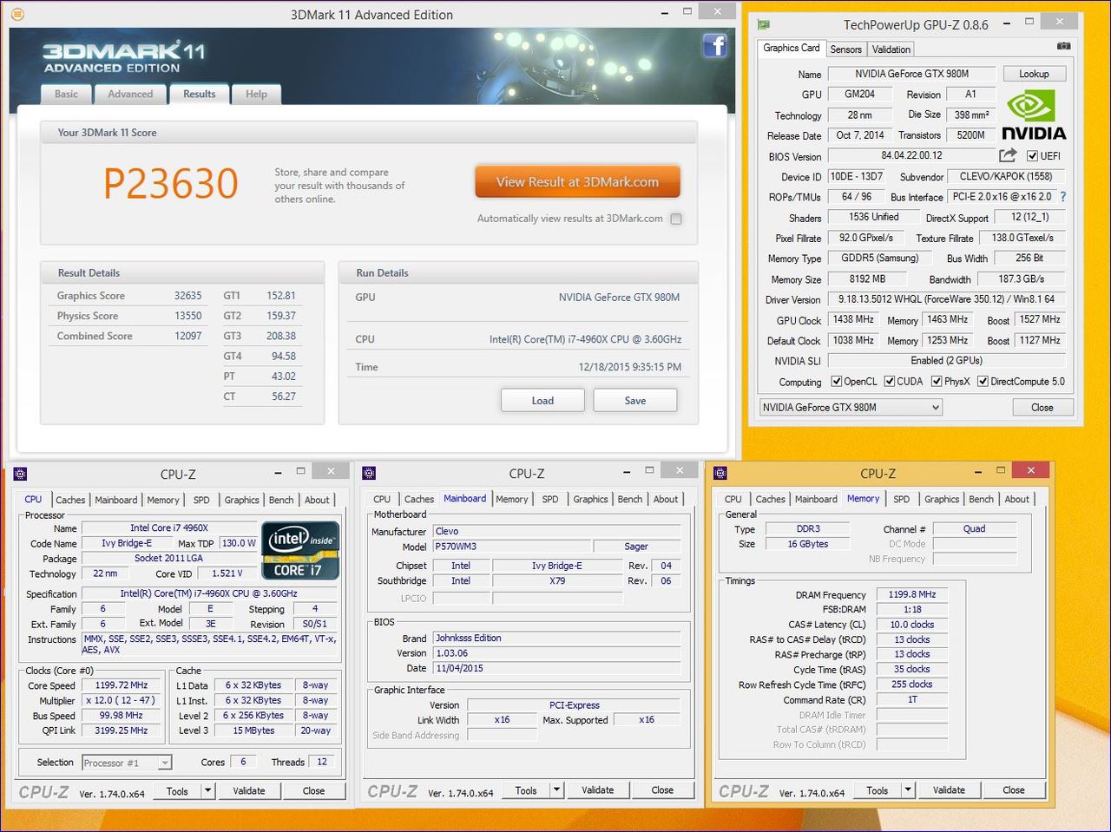Click the BIOS share icon beside UEFI
Image resolution: width=1111 pixels, height=832 pixels.
tap(1008, 155)
